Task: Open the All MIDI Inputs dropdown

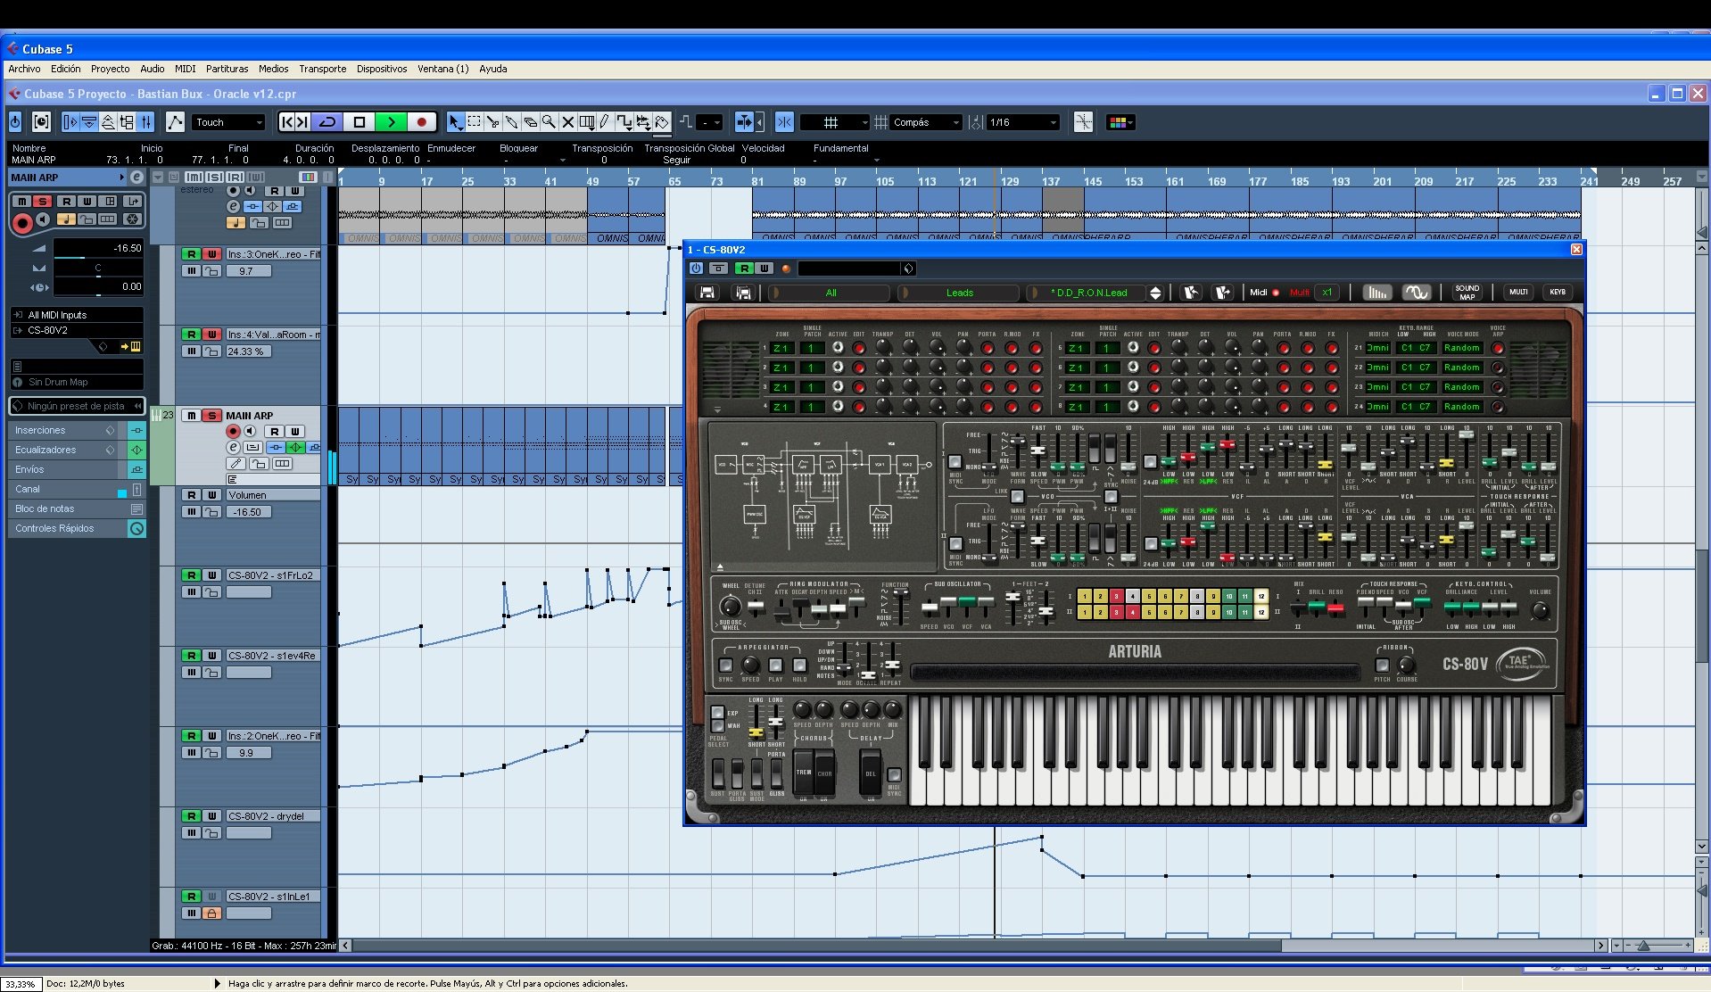Action: (x=77, y=315)
